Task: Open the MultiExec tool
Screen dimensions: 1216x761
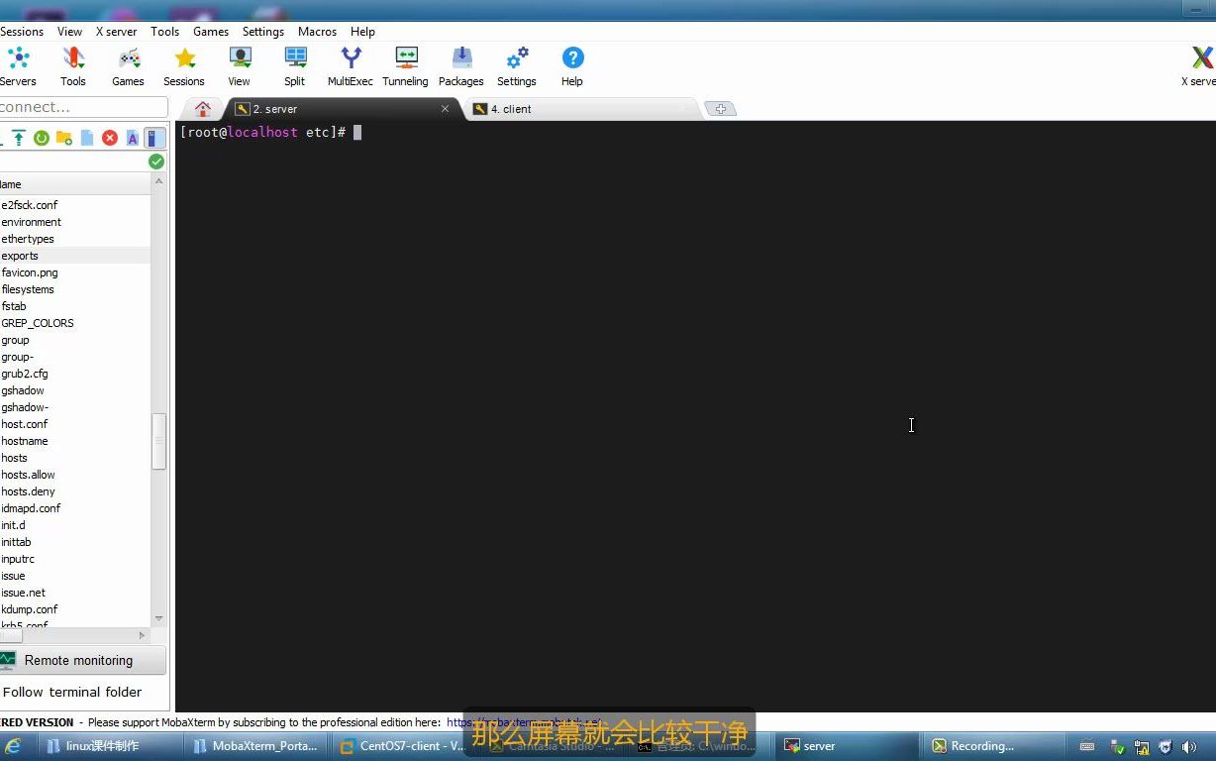Action: 350,57
